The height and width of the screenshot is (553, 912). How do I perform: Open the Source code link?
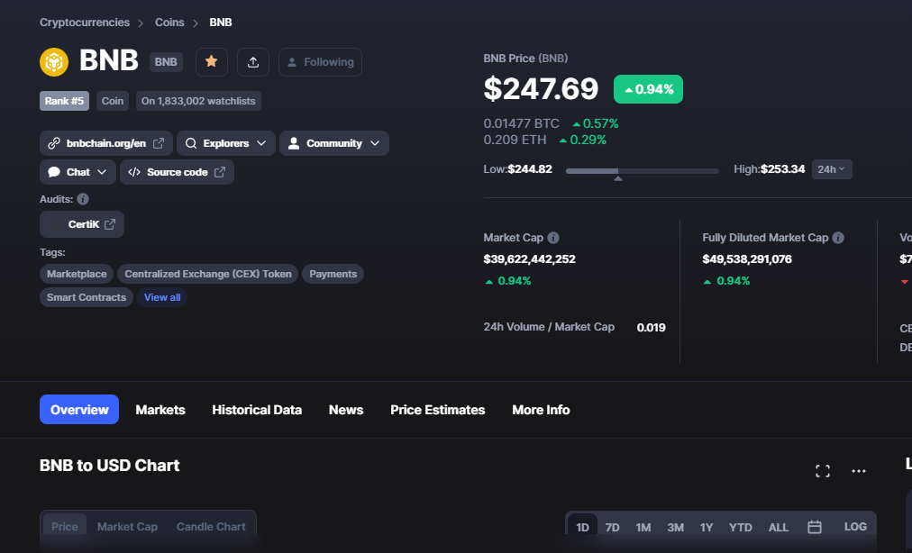click(x=177, y=172)
